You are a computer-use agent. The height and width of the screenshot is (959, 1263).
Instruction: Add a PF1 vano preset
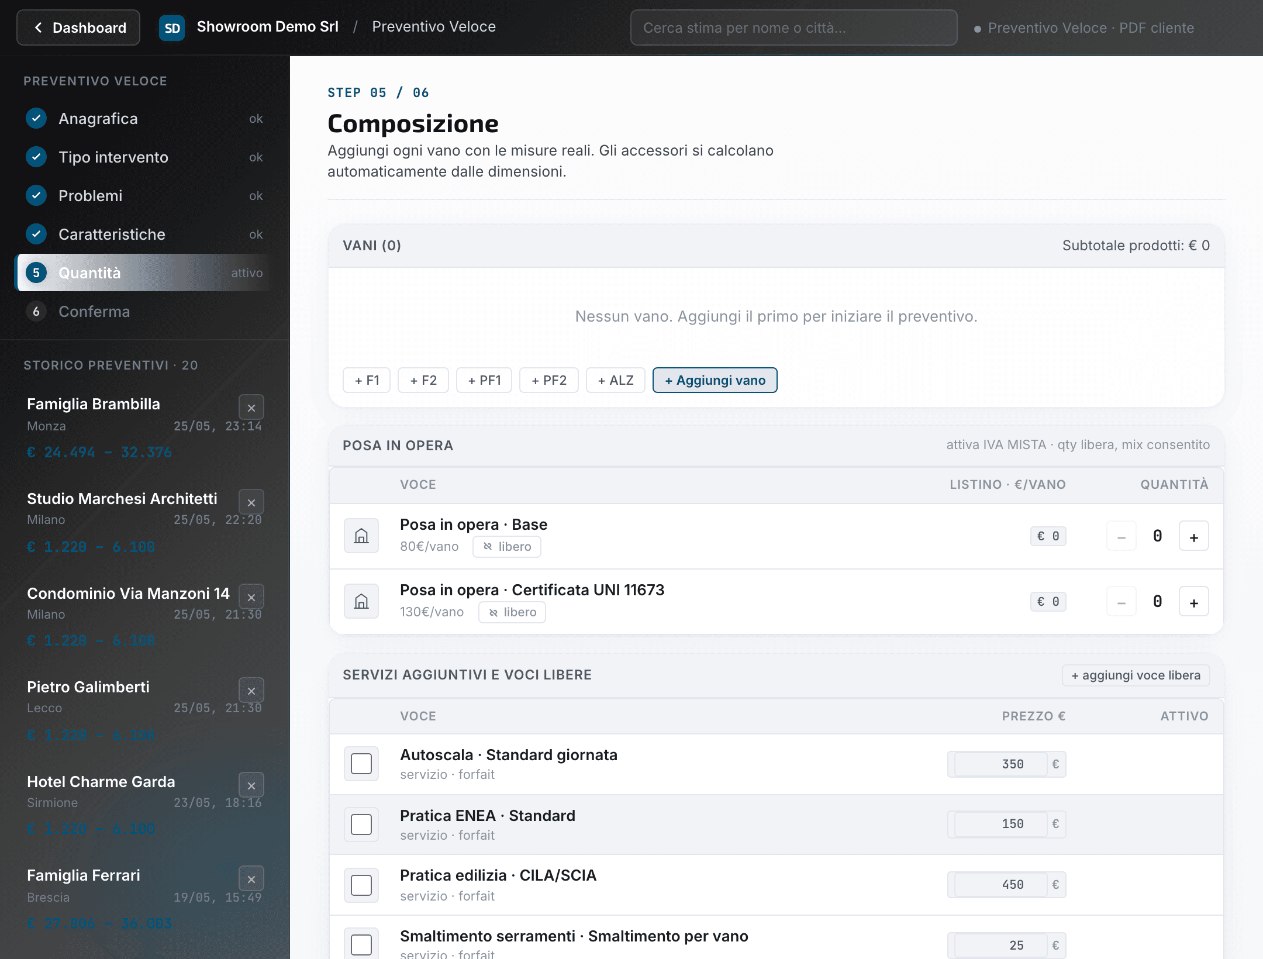click(x=484, y=380)
